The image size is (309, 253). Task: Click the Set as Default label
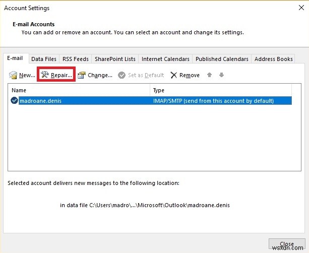(146, 75)
